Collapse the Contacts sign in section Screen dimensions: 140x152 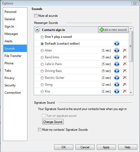(x=37, y=30)
